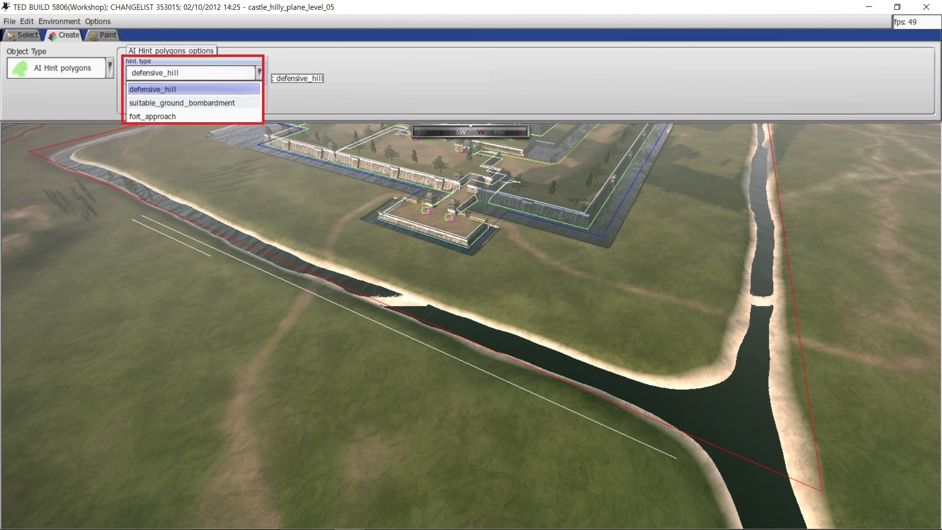This screenshot has height=530, width=942.
Task: Click the TED application icon in title bar
Action: click(6, 7)
